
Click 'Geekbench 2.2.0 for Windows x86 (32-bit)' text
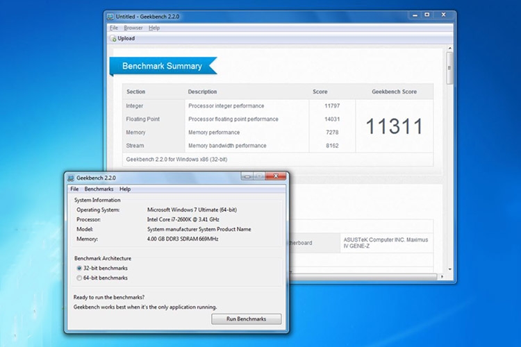[176, 160]
